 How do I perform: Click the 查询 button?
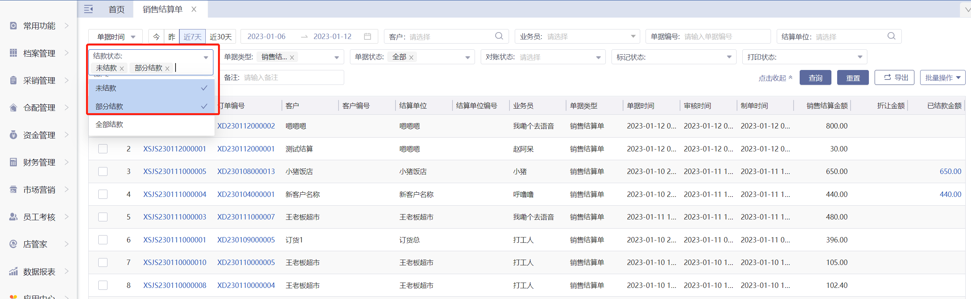815,78
